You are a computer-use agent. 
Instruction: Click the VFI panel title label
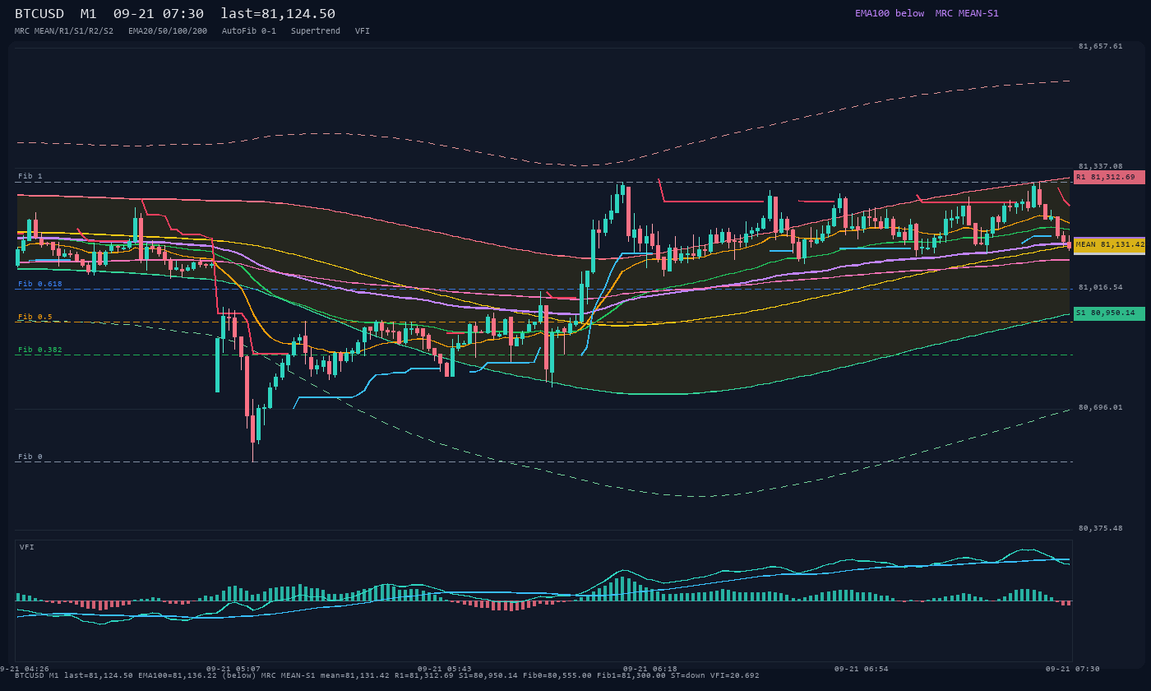click(27, 547)
